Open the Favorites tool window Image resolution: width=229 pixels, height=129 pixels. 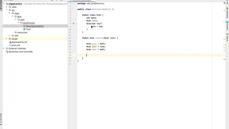1,119
